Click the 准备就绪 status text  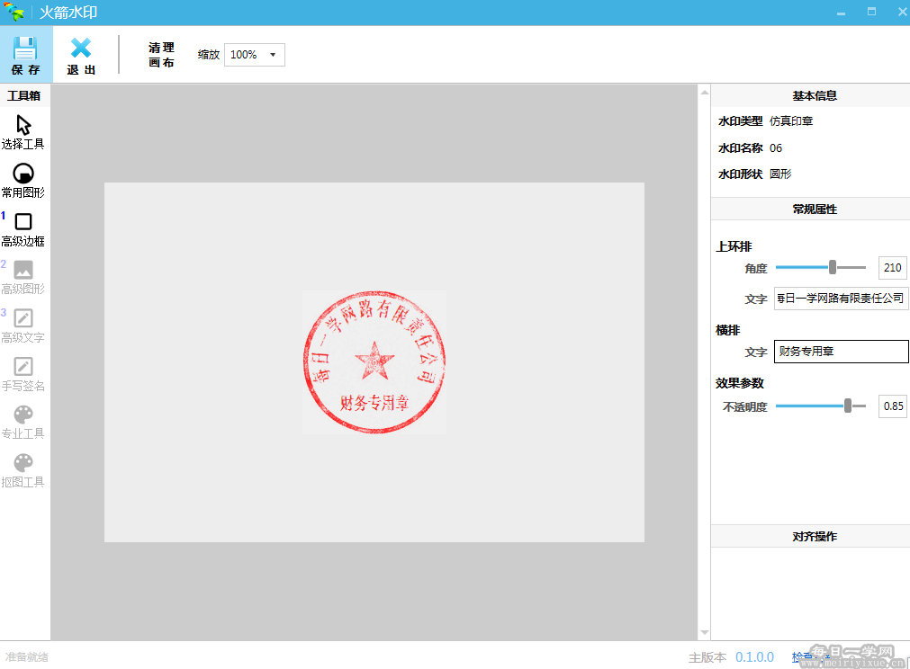pyautogui.click(x=27, y=656)
